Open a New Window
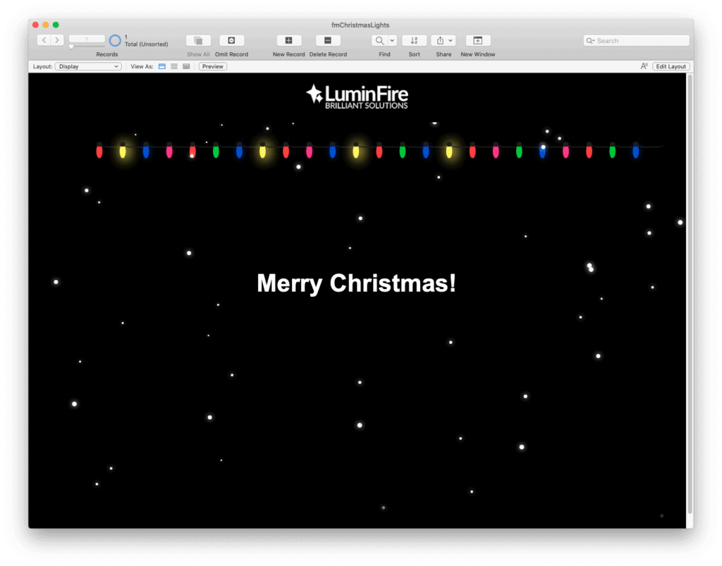Viewport: 722px width, 566px height. (477, 40)
